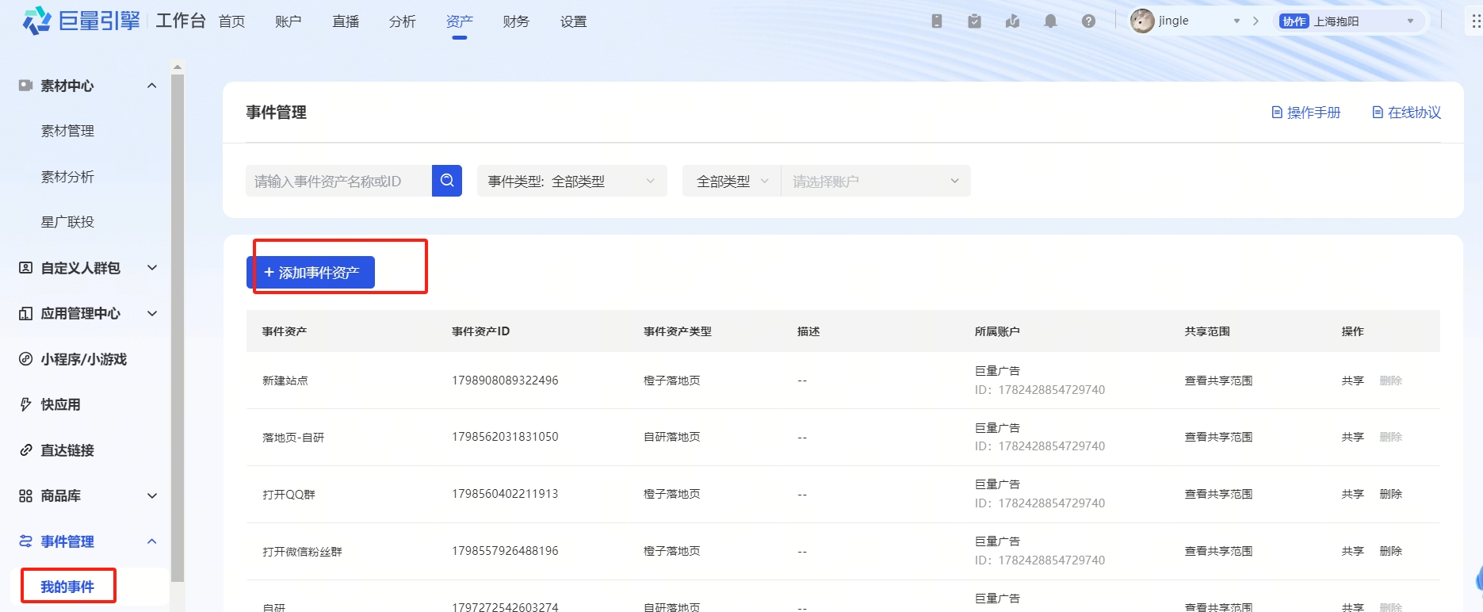Open the help question mark icon
Screen dimensions: 1483x612
click(1088, 21)
